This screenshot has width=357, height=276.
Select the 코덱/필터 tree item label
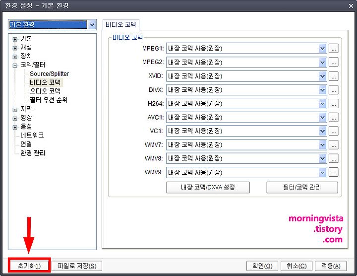point(33,65)
